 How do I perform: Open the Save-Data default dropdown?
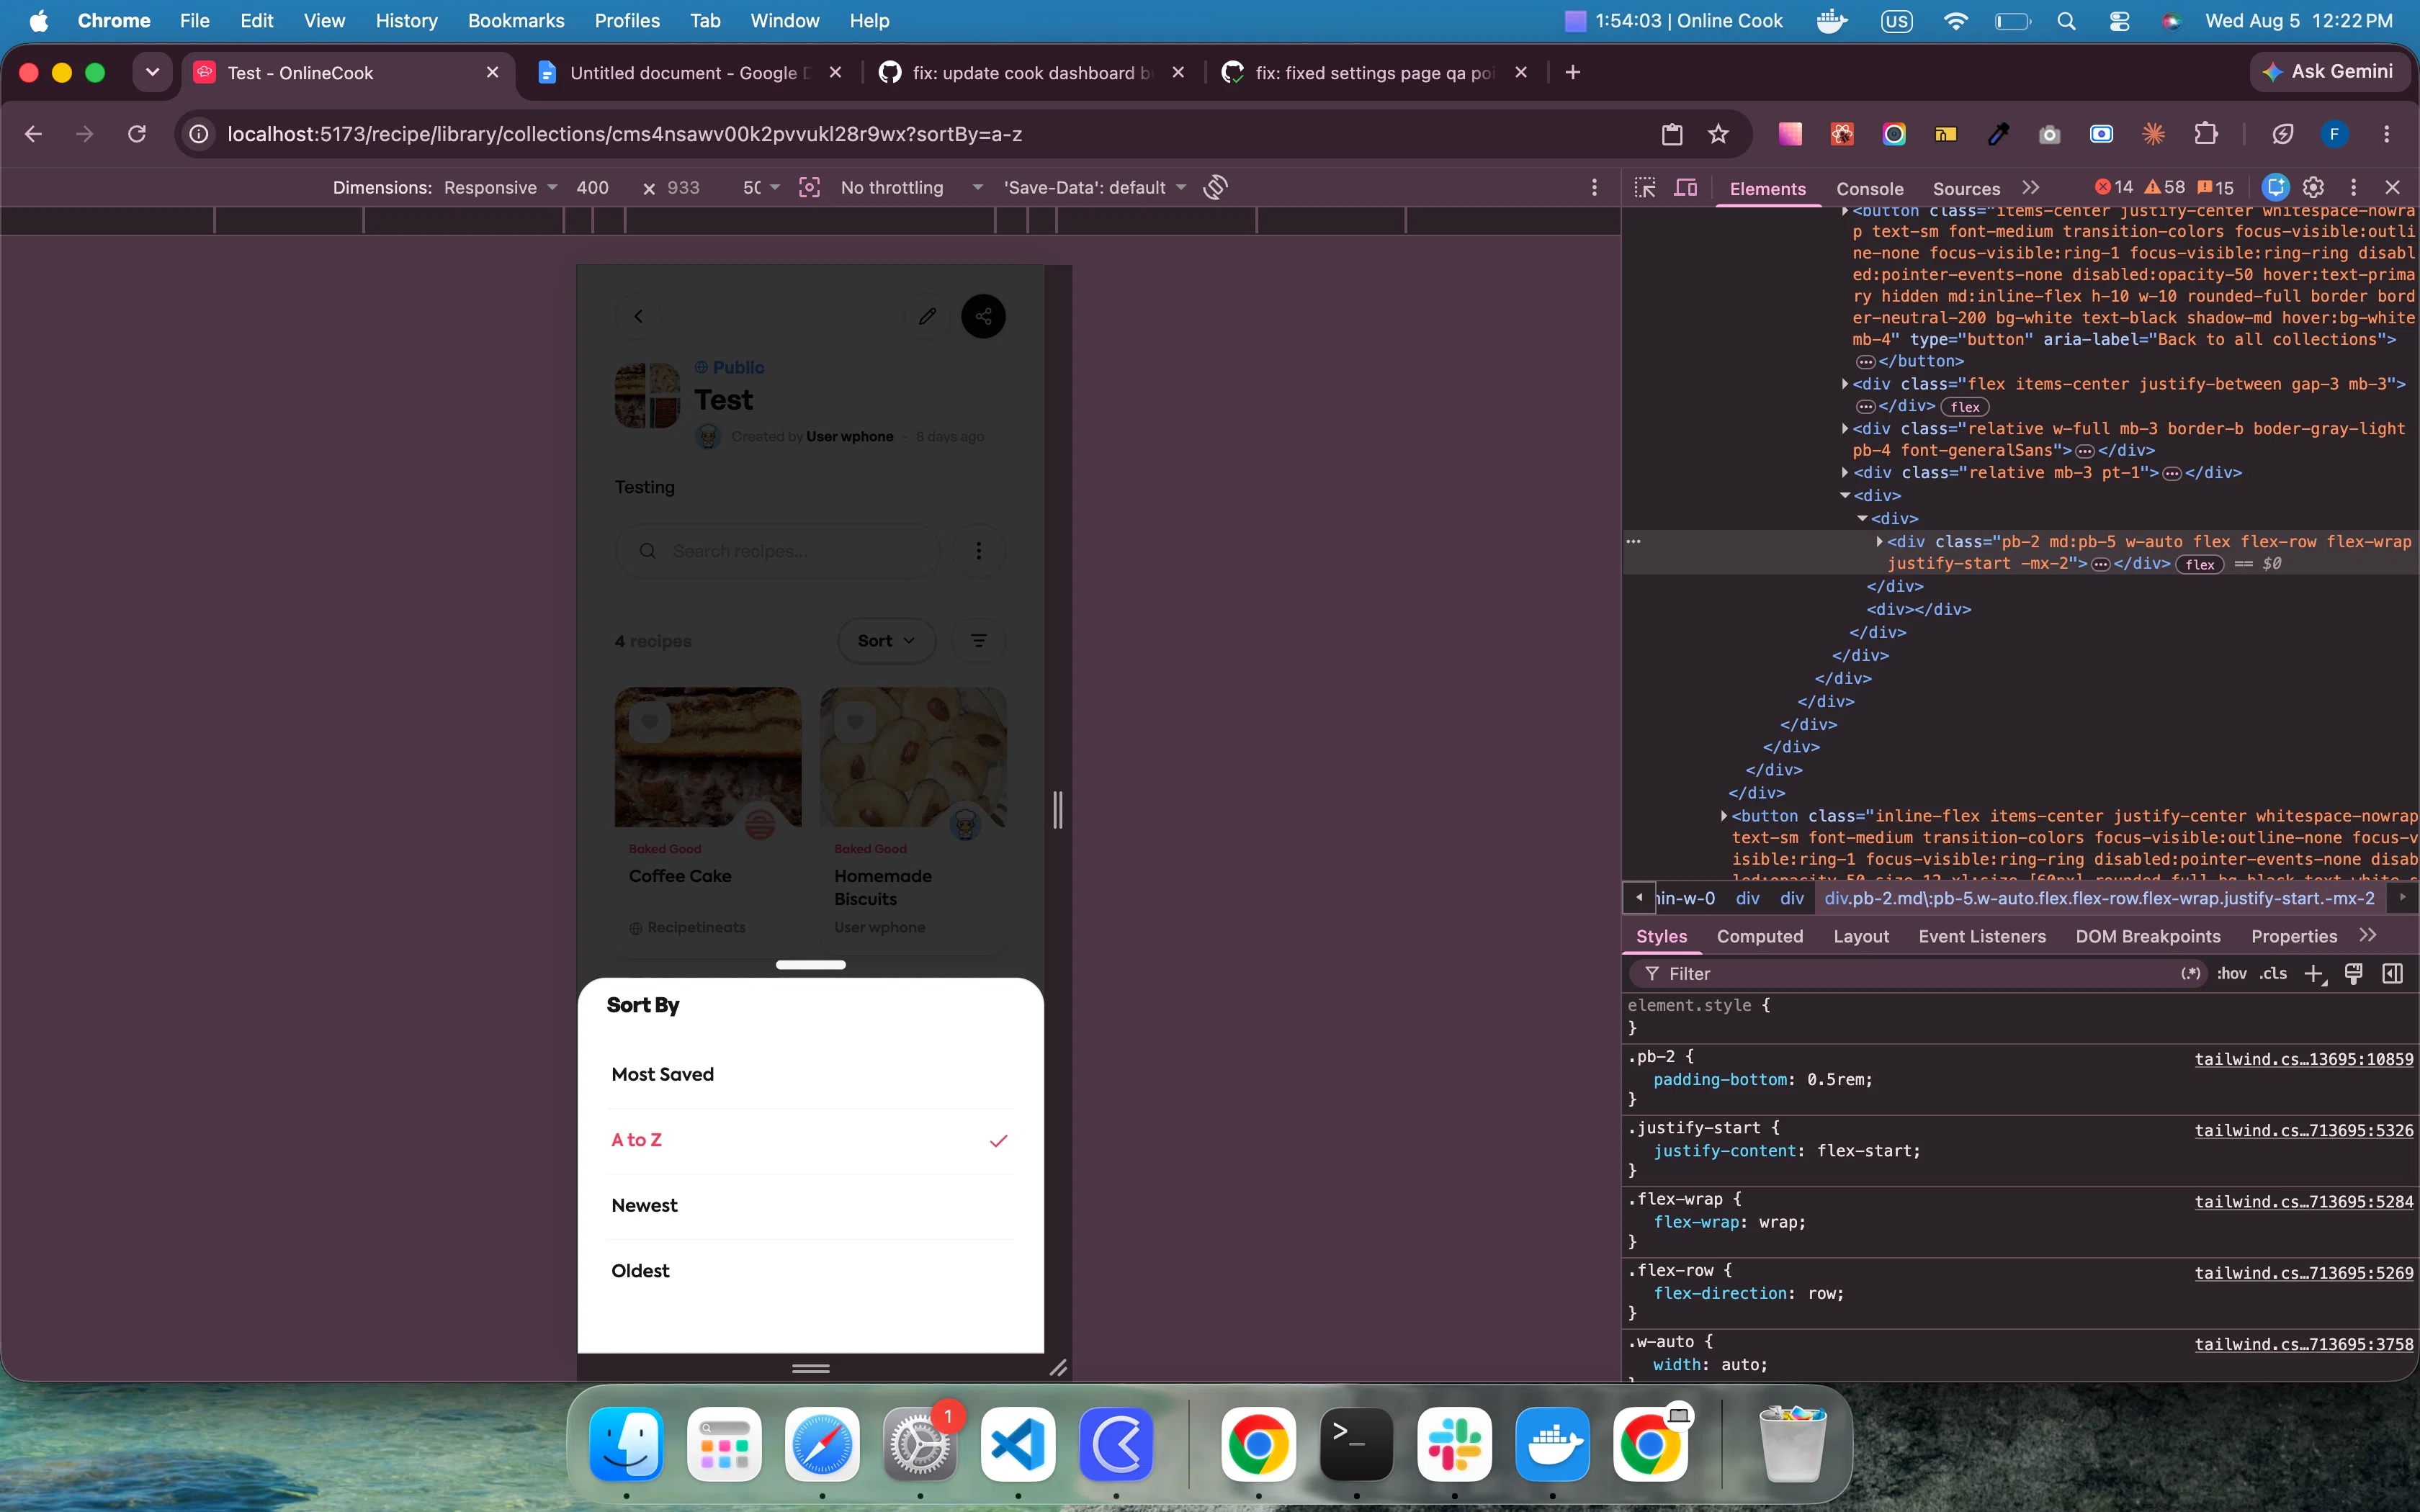coord(1095,188)
